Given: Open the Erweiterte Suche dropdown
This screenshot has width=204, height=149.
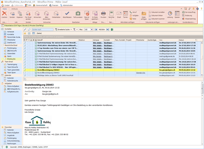Looking at the screenshot, I should [x=71, y=29].
